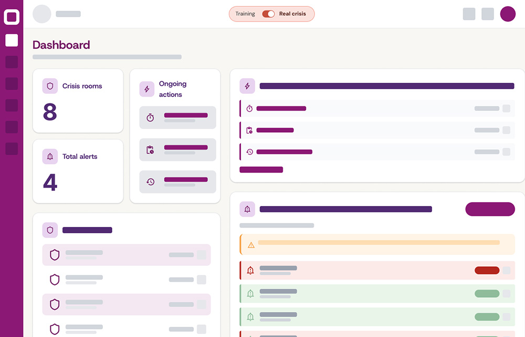Click the bell icon on the Total alerts card

pos(50,156)
